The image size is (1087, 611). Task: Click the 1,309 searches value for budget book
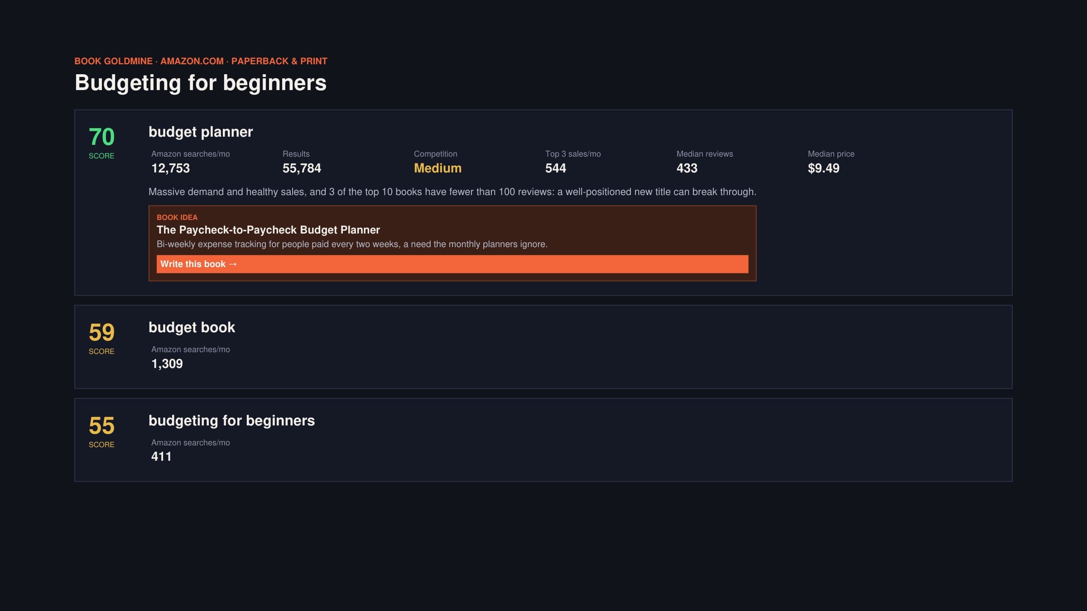167,364
